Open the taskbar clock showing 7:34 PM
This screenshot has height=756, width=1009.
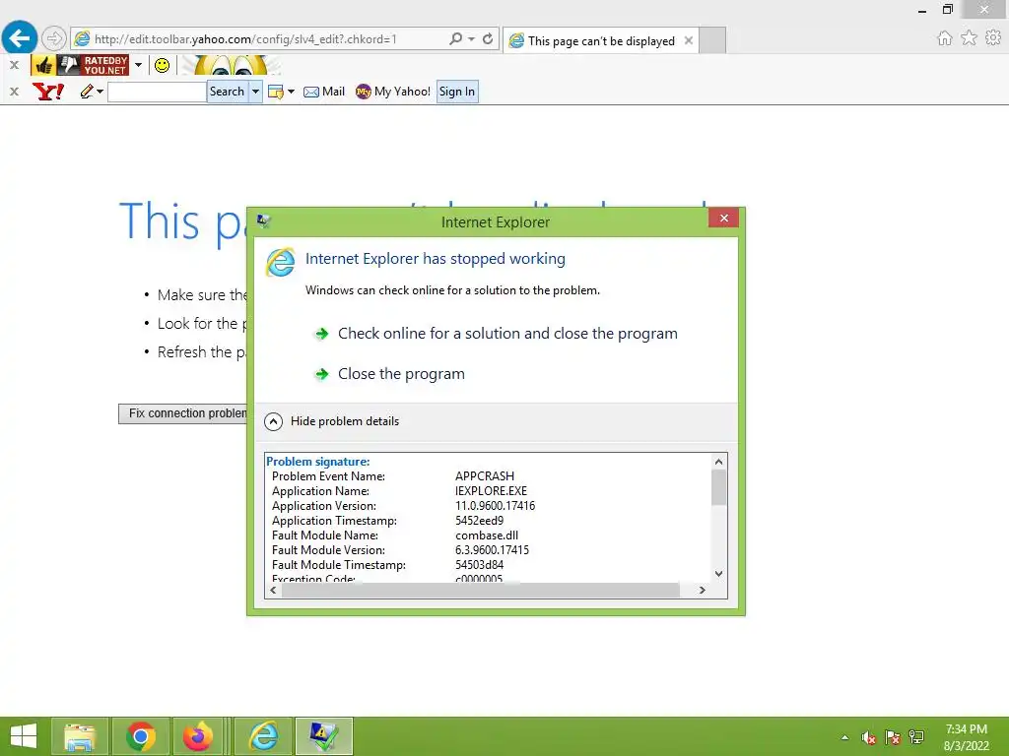tap(966, 737)
